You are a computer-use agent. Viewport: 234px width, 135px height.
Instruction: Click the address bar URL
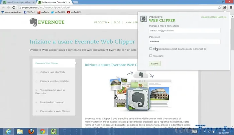46,7
